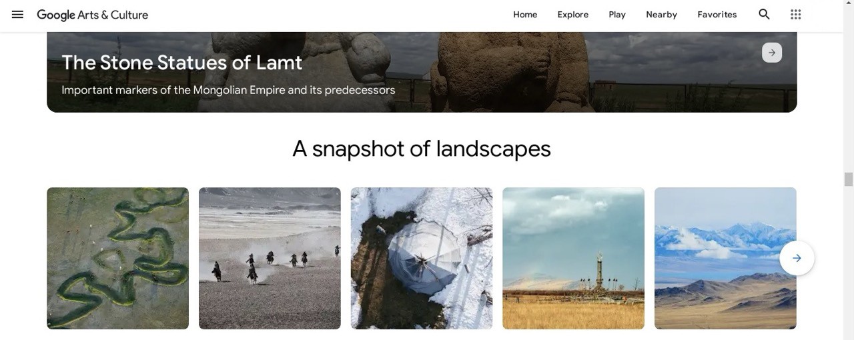Click the Google Arts & Culture logo
Image resolution: width=854 pixels, height=340 pixels.
93,15
